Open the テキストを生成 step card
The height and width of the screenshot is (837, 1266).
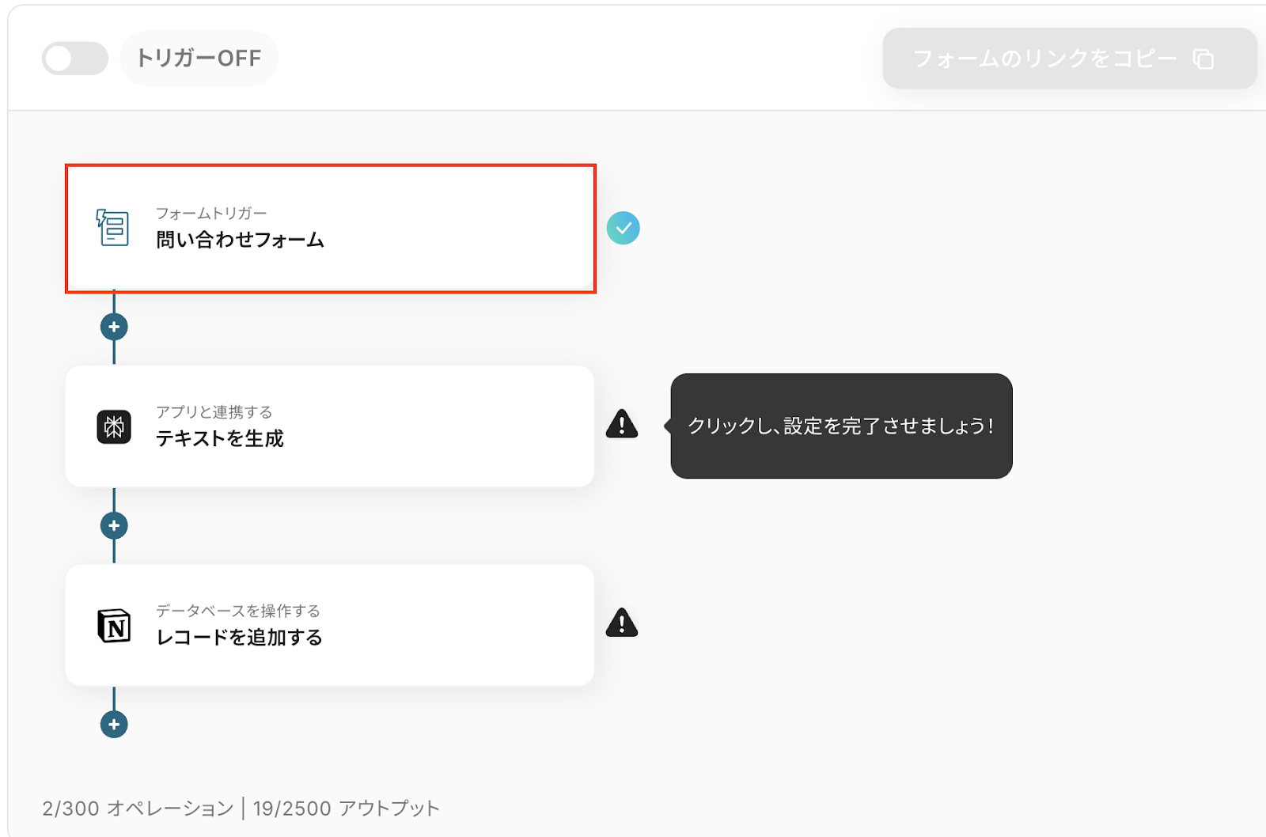pos(330,426)
